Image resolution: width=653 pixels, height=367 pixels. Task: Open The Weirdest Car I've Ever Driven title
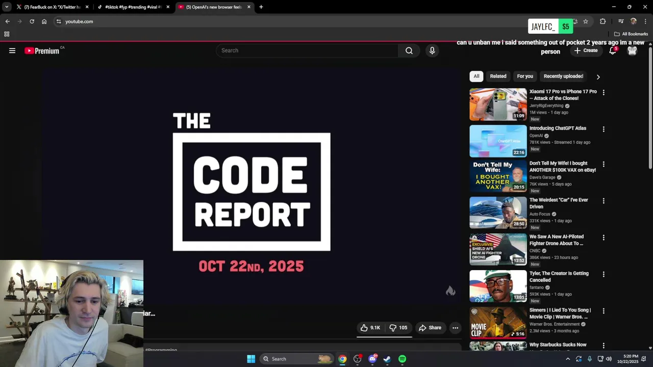tap(559, 203)
